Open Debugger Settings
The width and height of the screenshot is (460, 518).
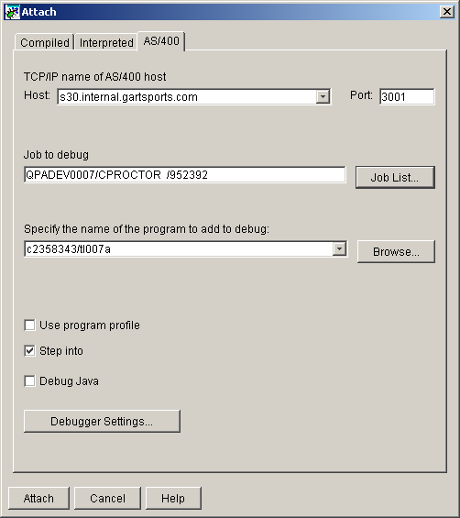pos(102,421)
